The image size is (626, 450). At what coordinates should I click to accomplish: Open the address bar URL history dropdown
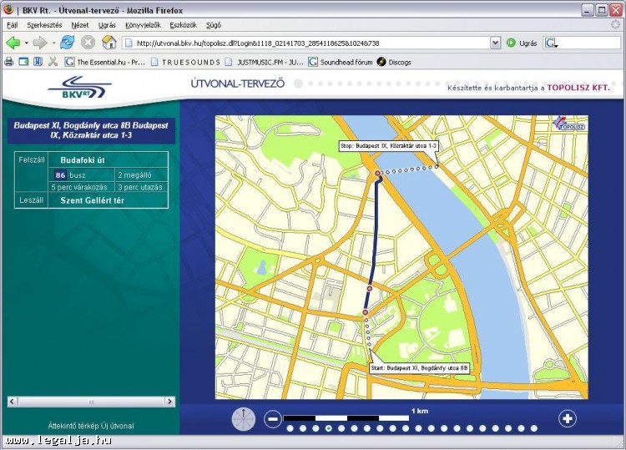tap(495, 43)
